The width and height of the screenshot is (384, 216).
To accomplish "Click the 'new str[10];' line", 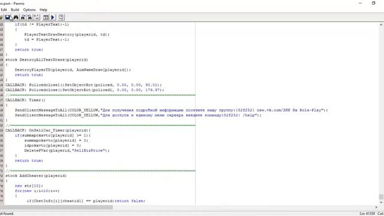I will pos(29,186).
